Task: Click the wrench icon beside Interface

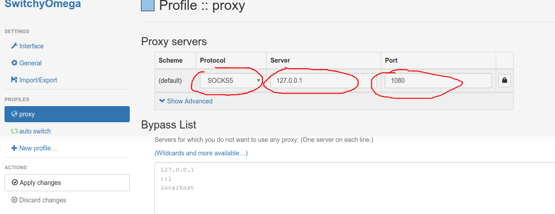Action: click(x=14, y=46)
